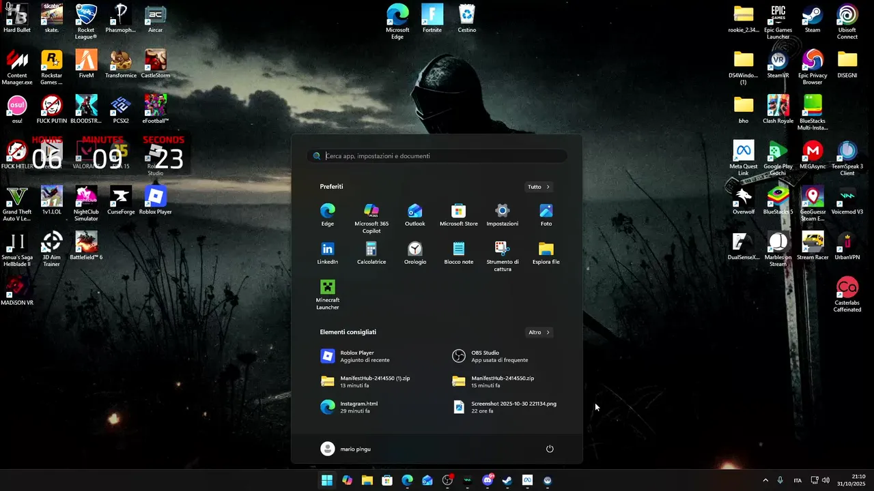Select Fortnite desktop shortcut
Viewport: 874px width, 491px height.
click(432, 18)
